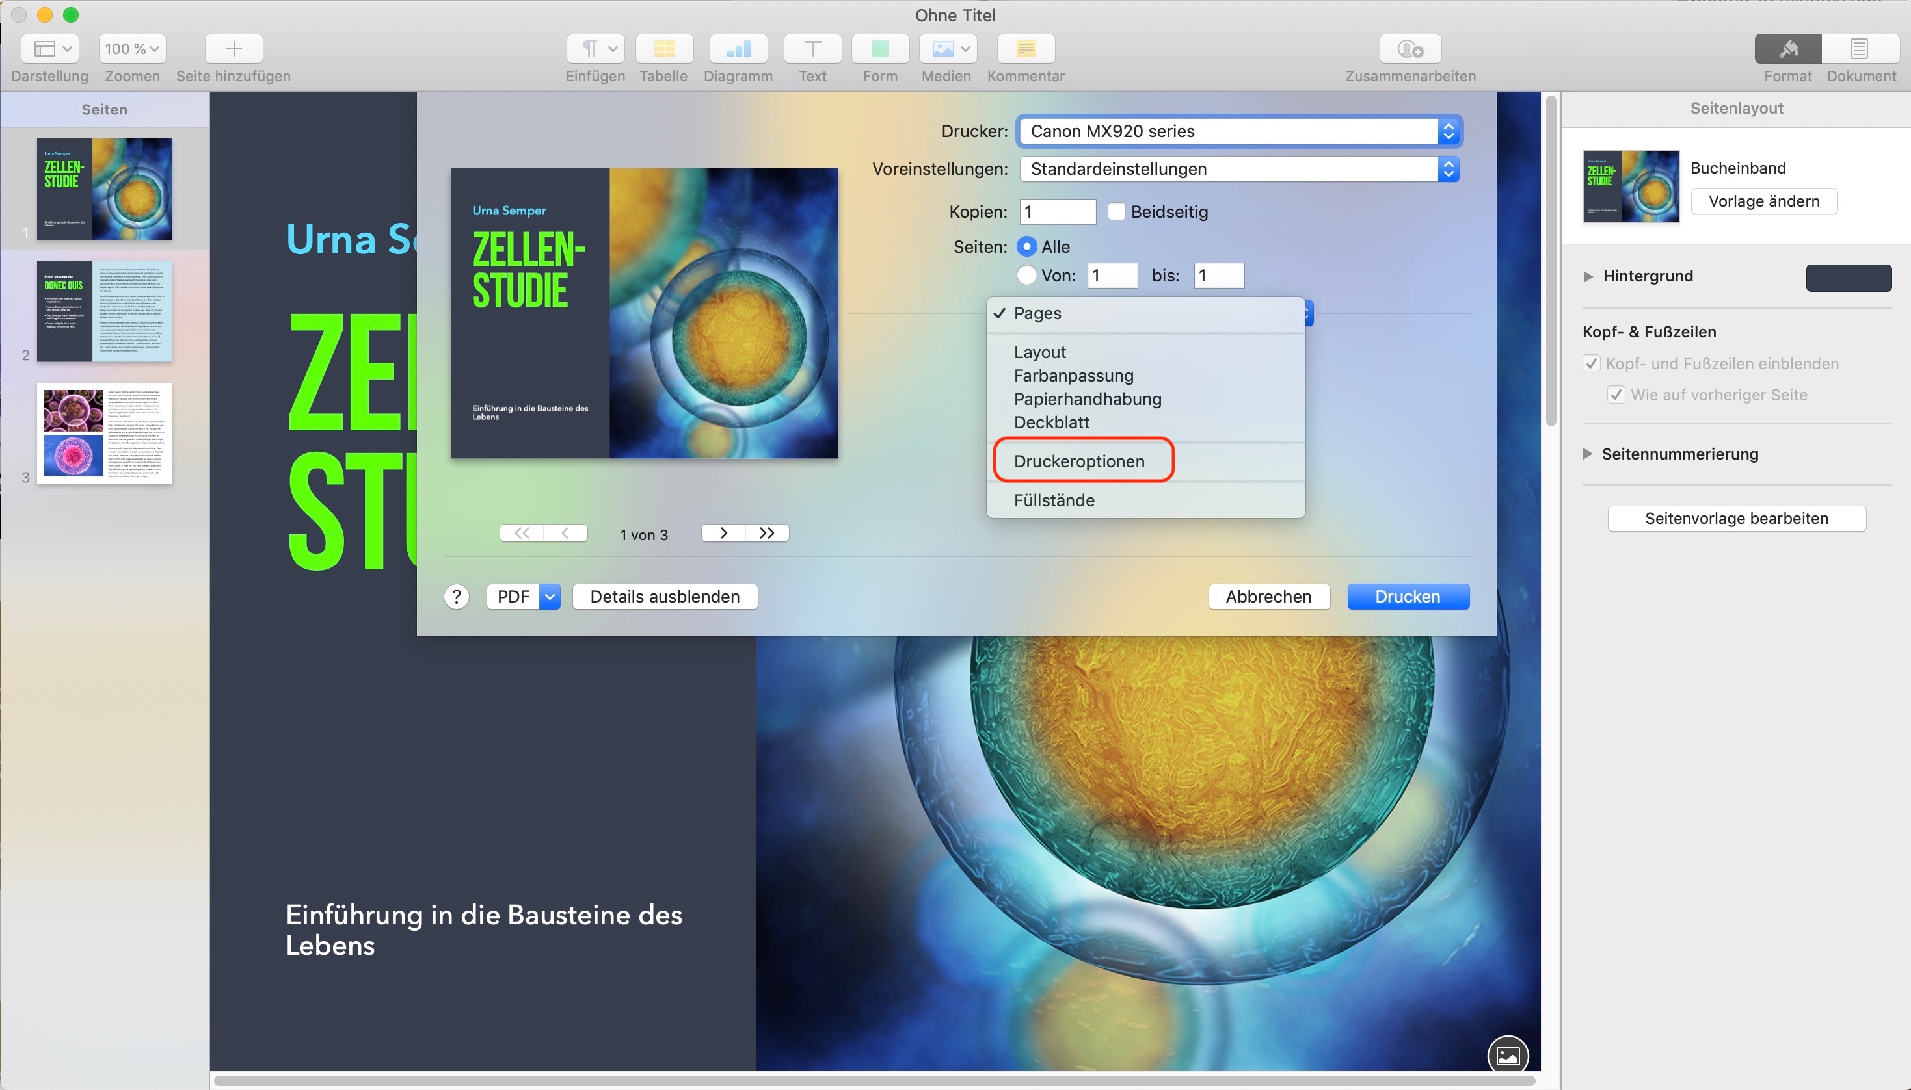Choose Druckeroptionen from the popup menu
1911x1090 pixels.
click(x=1078, y=461)
